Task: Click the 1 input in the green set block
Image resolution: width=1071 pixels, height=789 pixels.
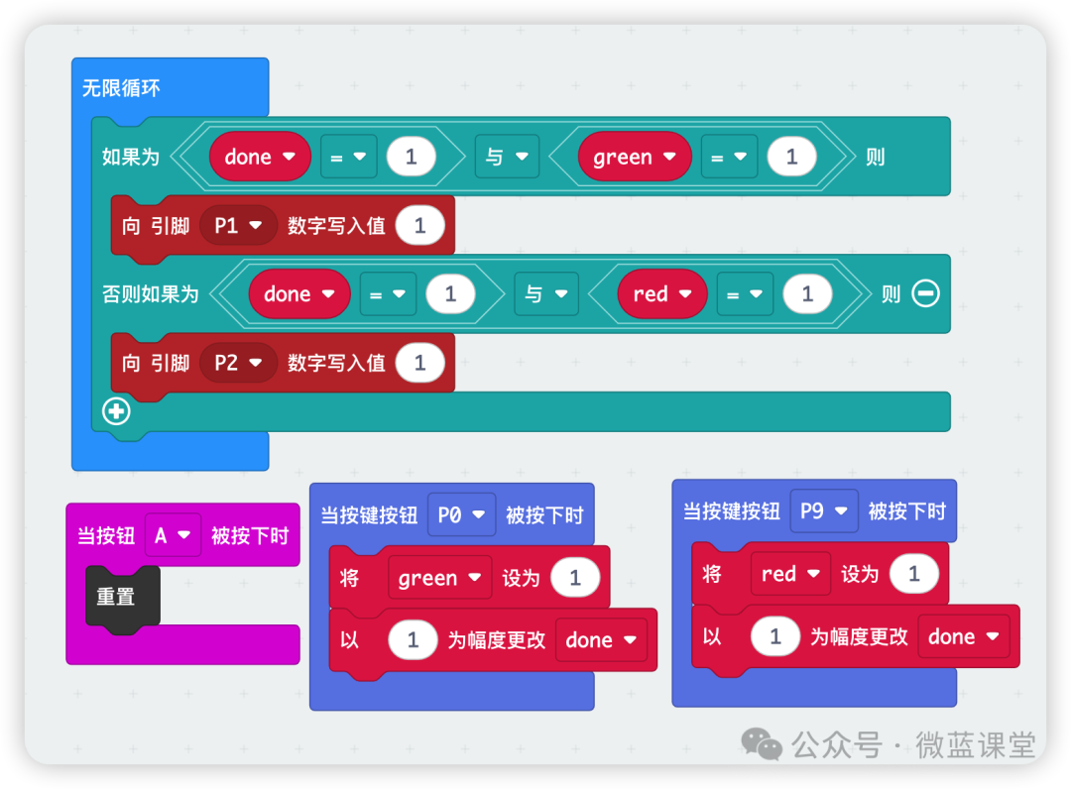Action: (577, 577)
